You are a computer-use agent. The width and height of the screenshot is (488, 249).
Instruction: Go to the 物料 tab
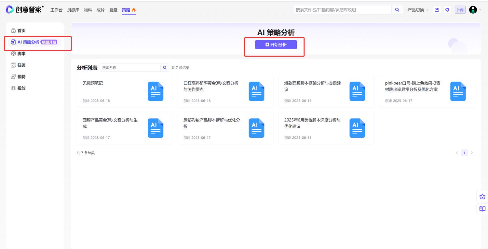[x=88, y=10]
